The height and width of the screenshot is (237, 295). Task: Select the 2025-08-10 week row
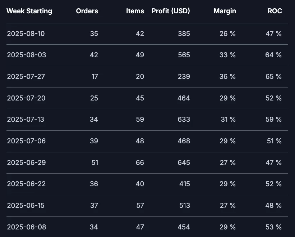tap(147, 34)
